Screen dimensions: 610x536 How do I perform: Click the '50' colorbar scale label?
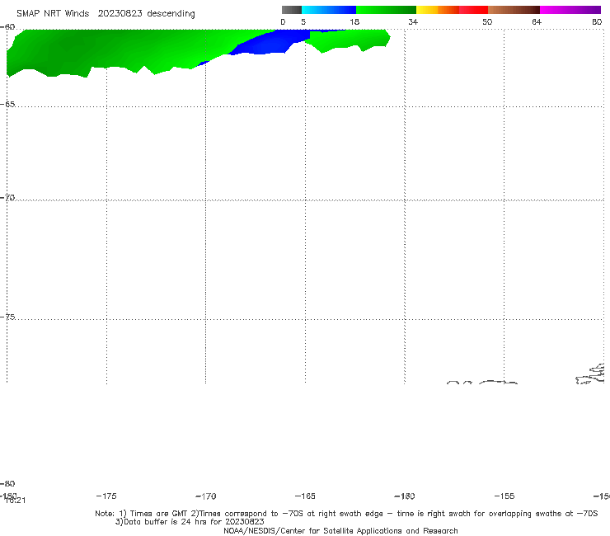[x=487, y=21]
